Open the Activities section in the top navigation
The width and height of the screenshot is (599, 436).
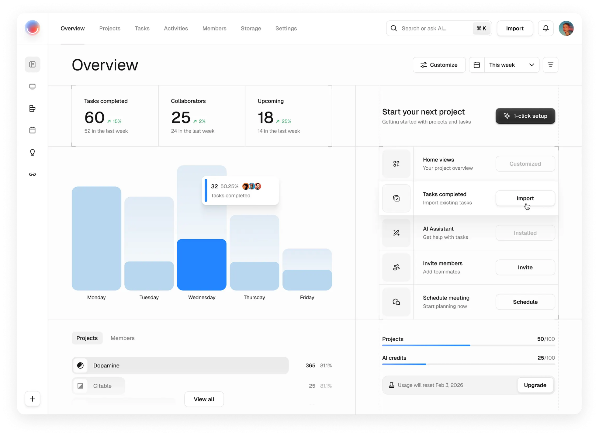click(176, 28)
